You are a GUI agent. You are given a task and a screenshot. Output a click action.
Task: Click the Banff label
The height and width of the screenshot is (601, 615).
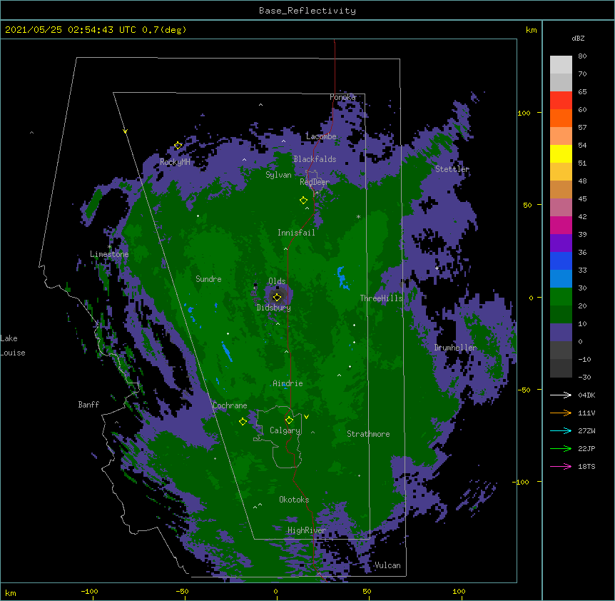(88, 405)
